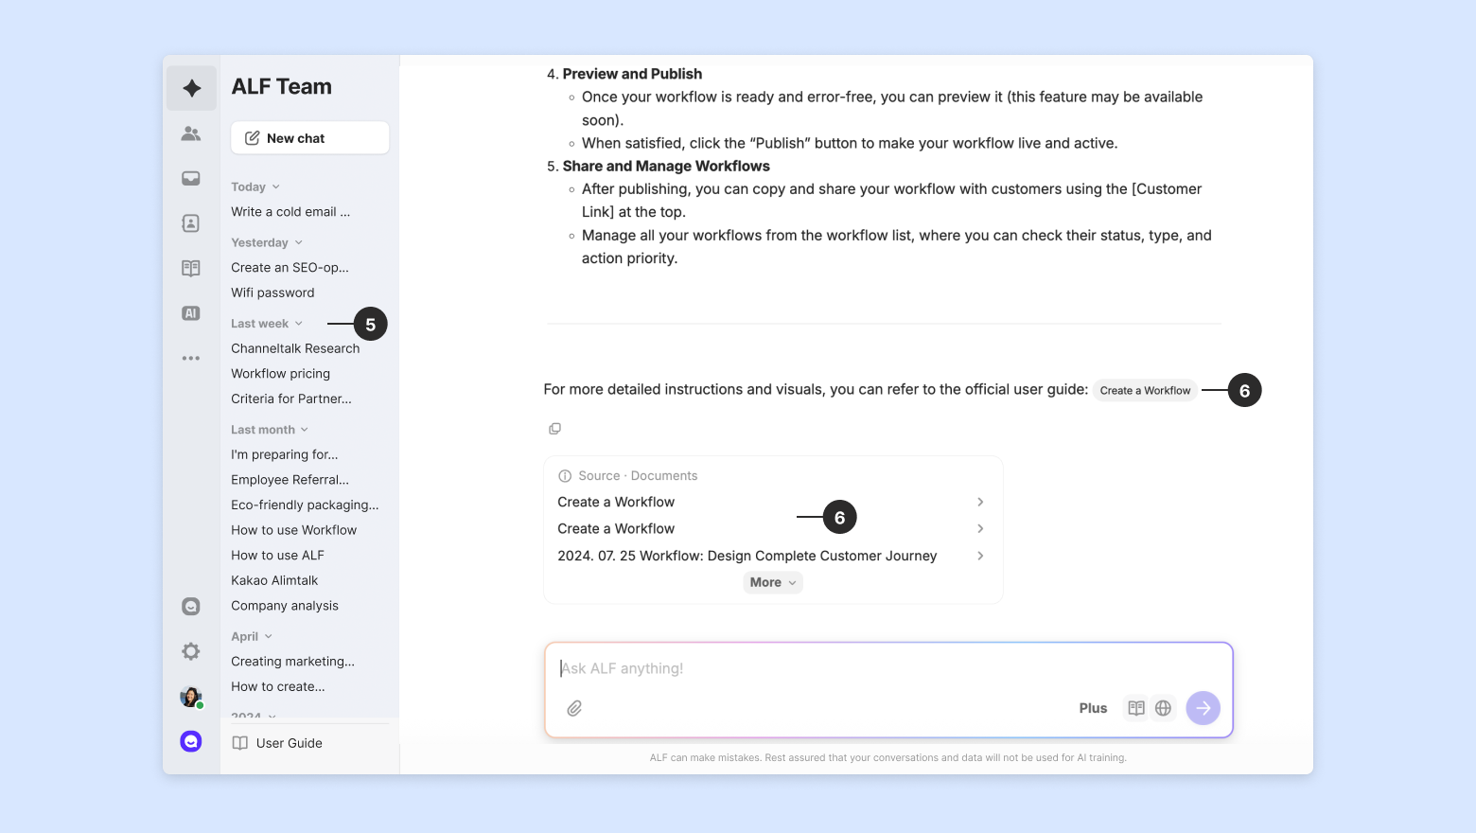Open first Create a Workflow source document

pos(772,502)
